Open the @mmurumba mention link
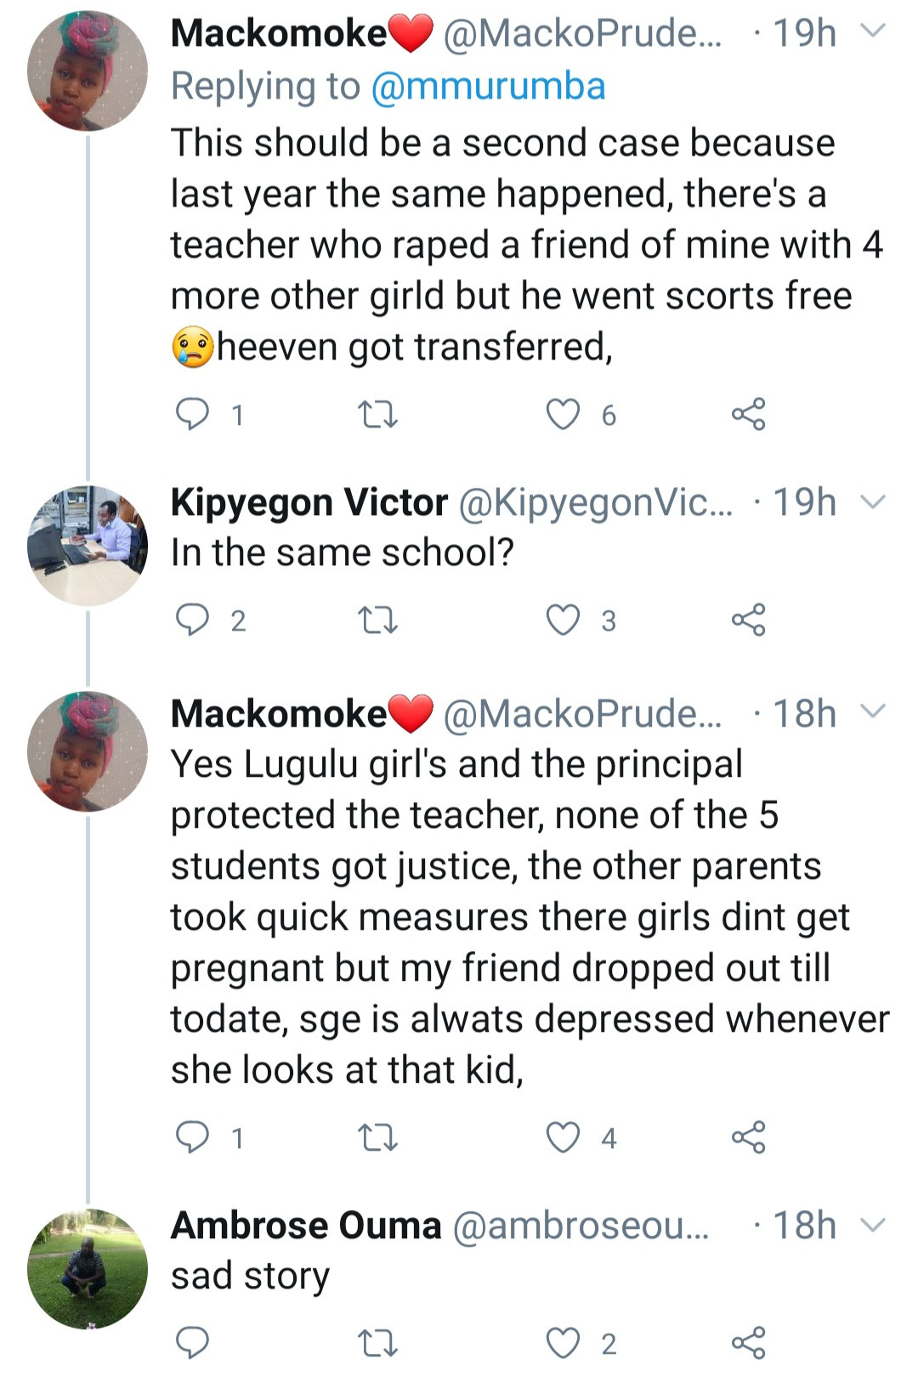The width and height of the screenshot is (918, 1382). click(x=489, y=87)
